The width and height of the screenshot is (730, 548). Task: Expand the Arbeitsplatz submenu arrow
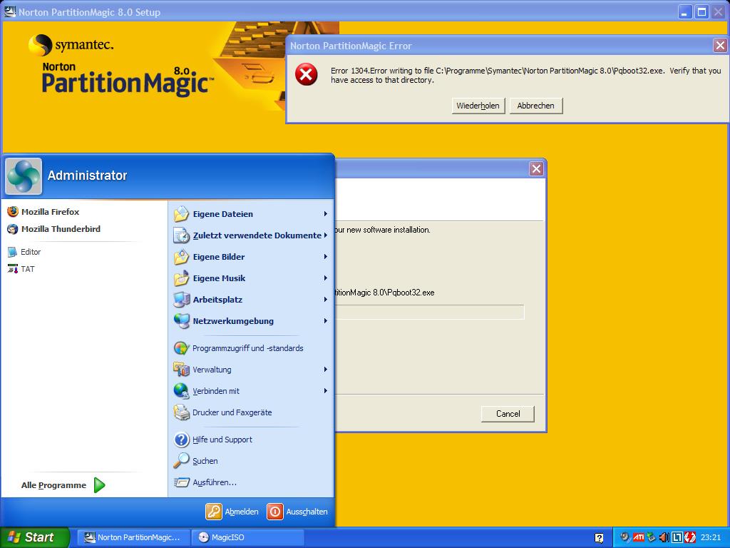[x=325, y=300]
